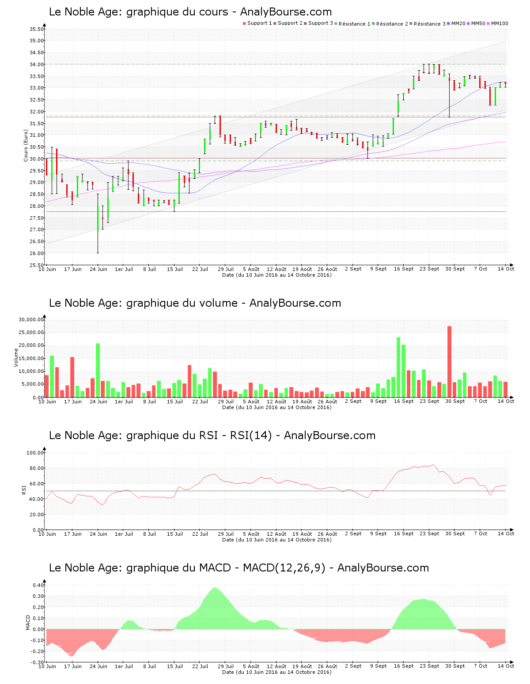
Task: Select the 'MM100' legend label
Action: tap(500, 23)
